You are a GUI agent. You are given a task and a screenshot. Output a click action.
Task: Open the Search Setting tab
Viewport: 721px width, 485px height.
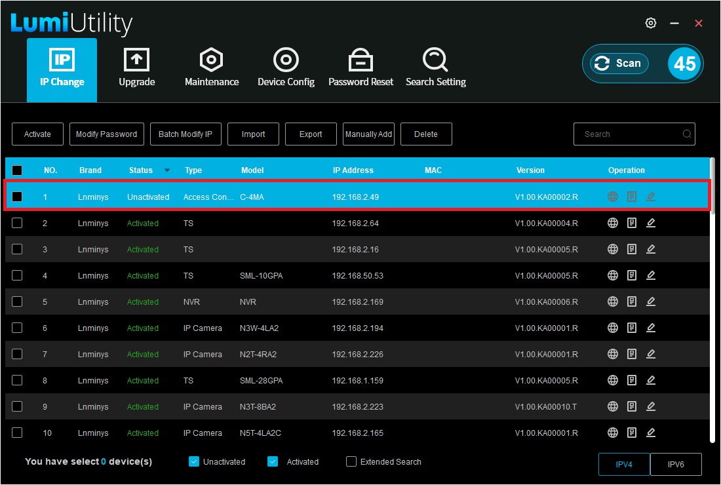[x=436, y=68]
